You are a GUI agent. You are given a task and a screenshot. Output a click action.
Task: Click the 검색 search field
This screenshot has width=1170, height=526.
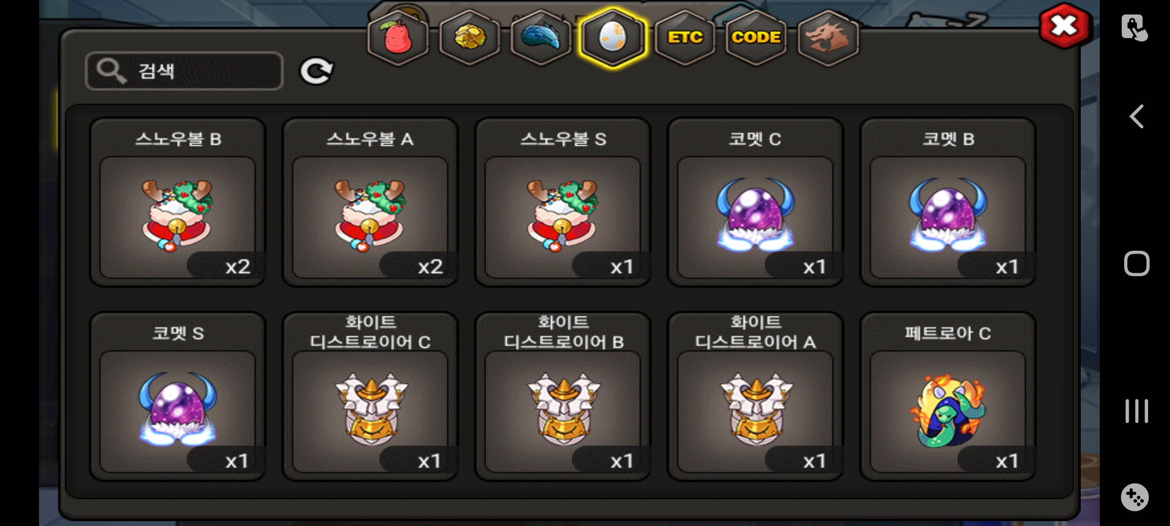click(x=184, y=71)
